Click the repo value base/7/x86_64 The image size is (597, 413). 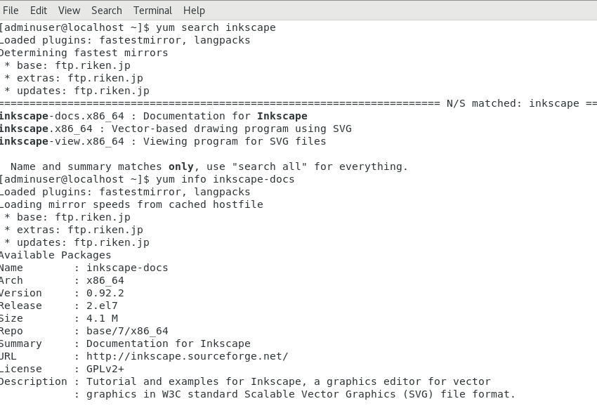[127, 331]
